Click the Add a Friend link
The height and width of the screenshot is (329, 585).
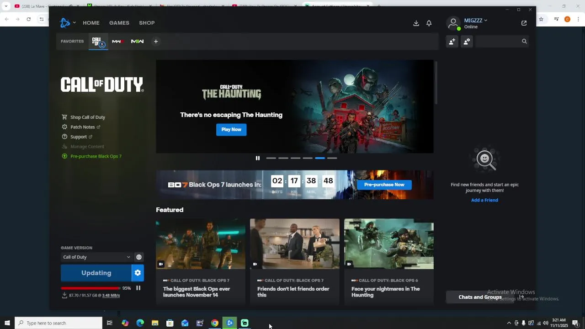coord(484,200)
